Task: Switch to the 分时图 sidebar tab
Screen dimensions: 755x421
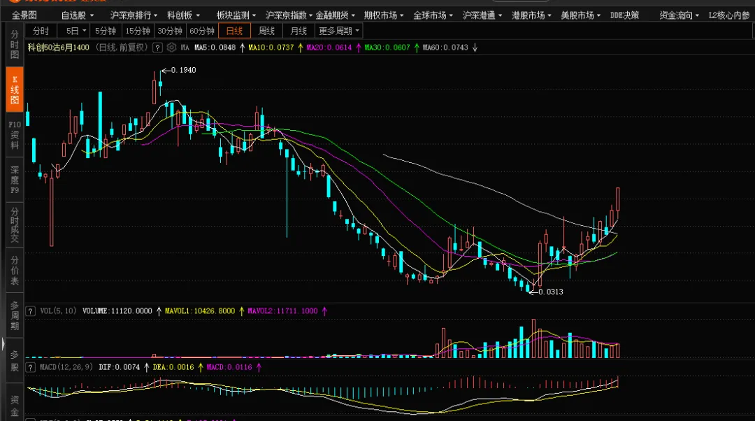Action: pyautogui.click(x=15, y=44)
